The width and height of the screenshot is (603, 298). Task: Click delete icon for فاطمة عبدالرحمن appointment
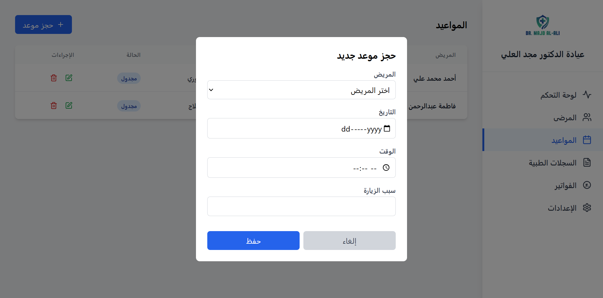[x=54, y=106]
